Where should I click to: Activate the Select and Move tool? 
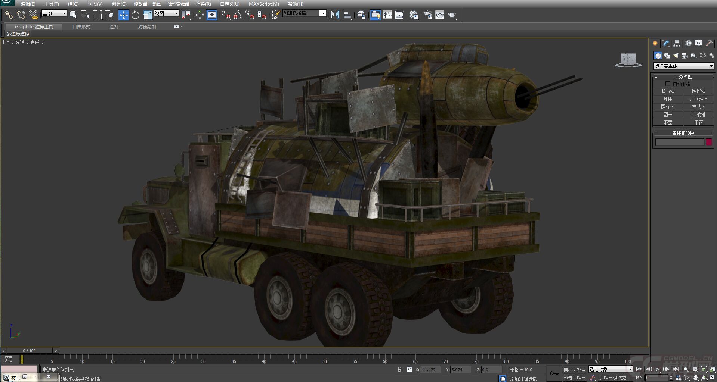click(x=123, y=15)
